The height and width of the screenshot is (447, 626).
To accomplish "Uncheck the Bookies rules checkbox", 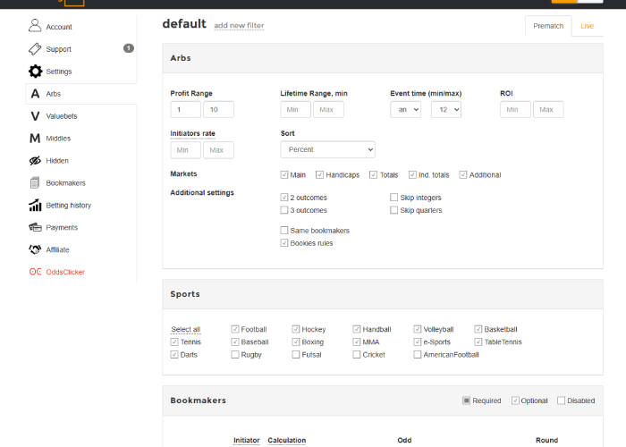I will pos(284,242).
